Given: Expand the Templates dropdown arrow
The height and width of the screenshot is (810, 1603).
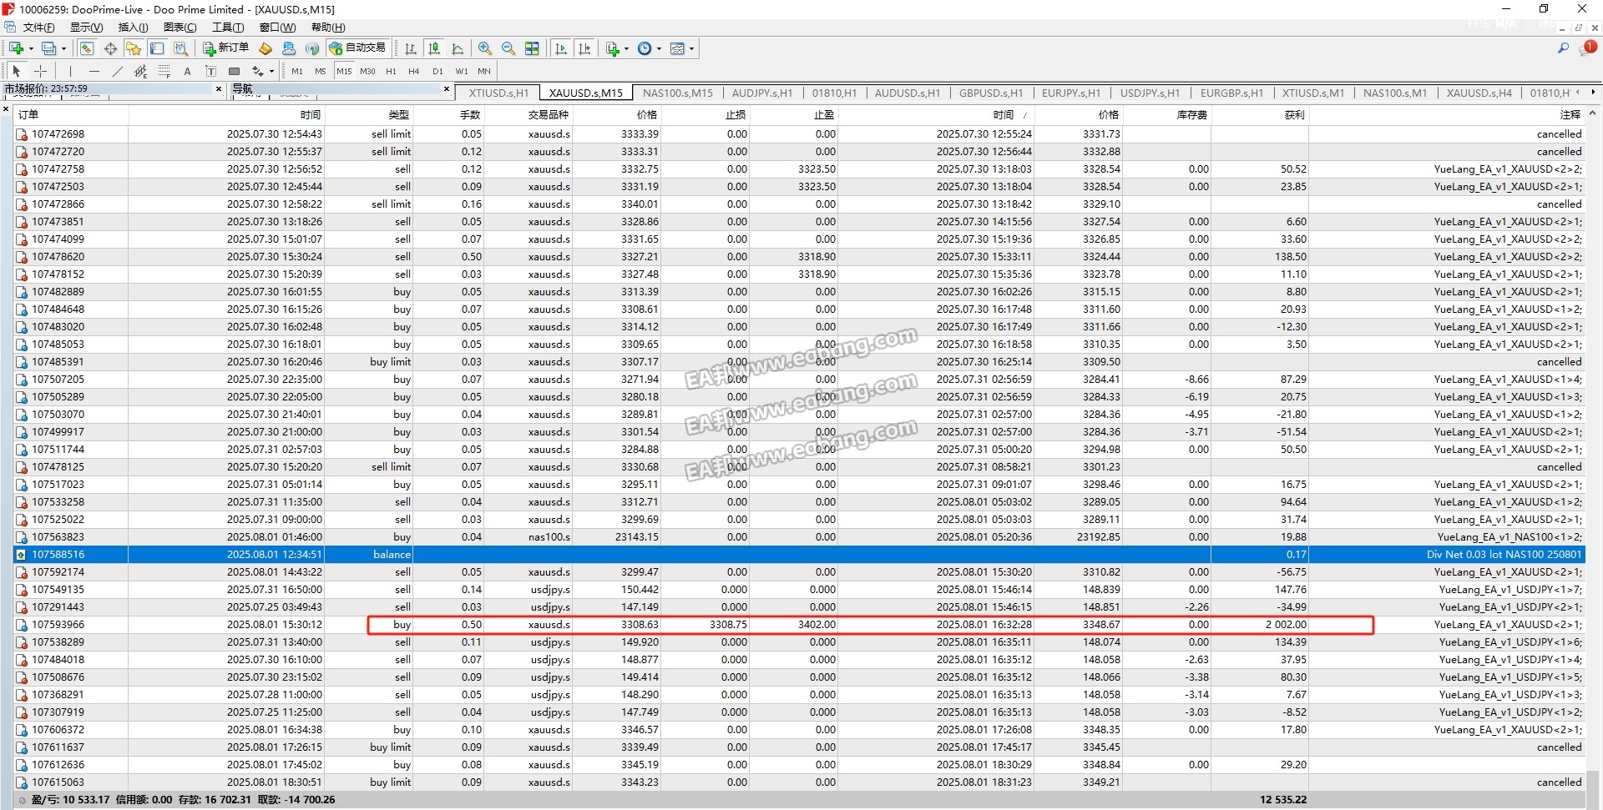Looking at the screenshot, I should 691,48.
